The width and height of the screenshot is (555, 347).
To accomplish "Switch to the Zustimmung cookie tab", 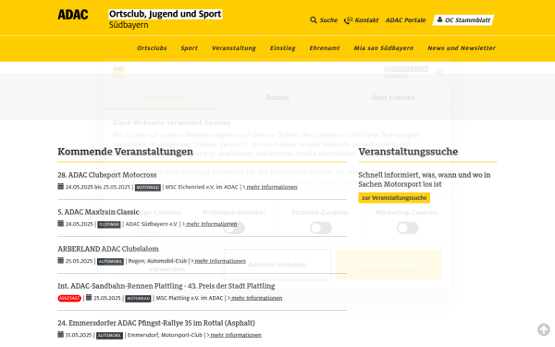I will click(x=162, y=98).
